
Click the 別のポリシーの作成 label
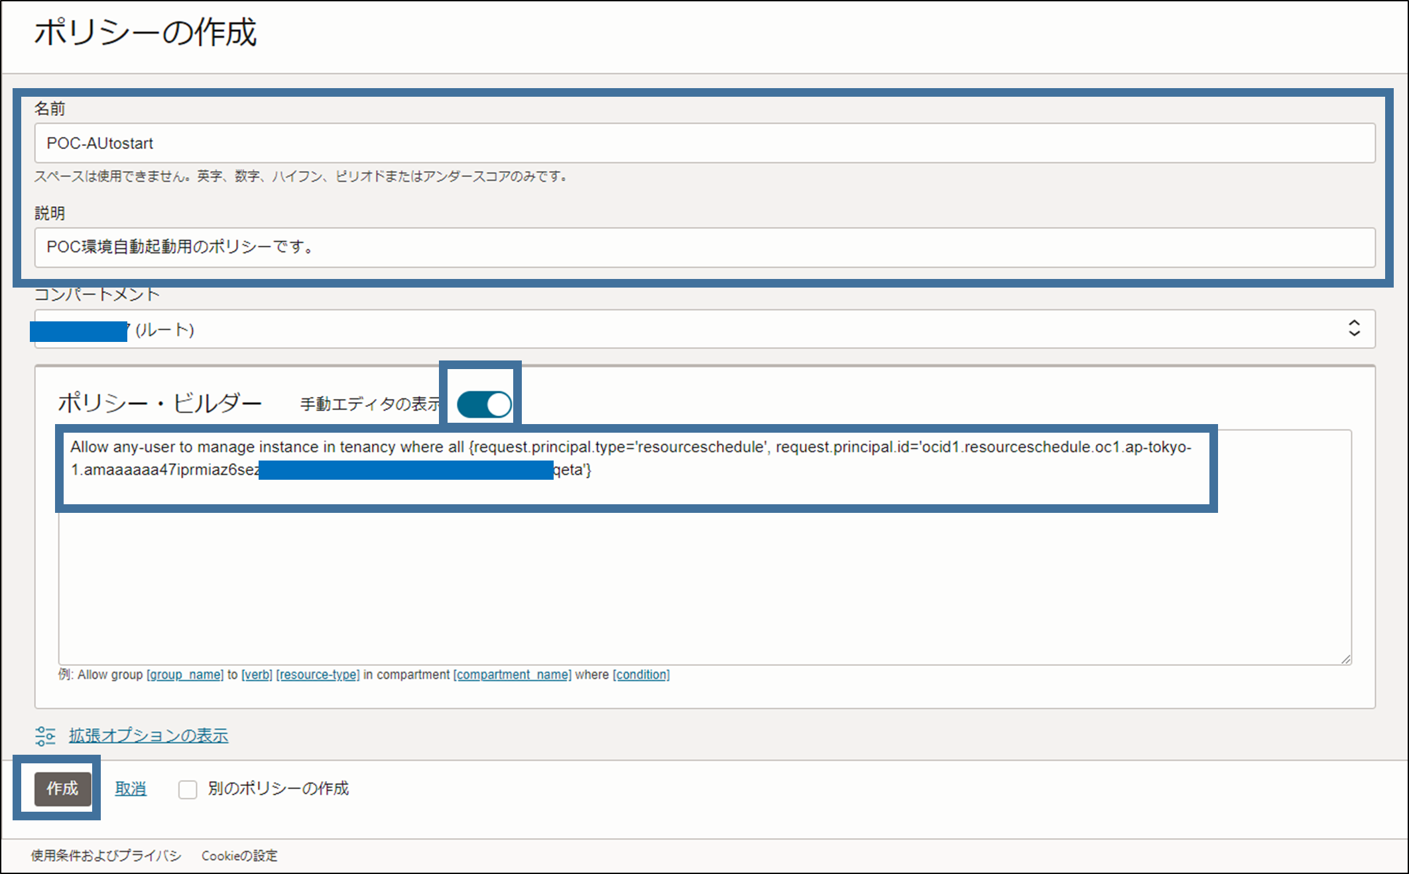pyautogui.click(x=278, y=789)
